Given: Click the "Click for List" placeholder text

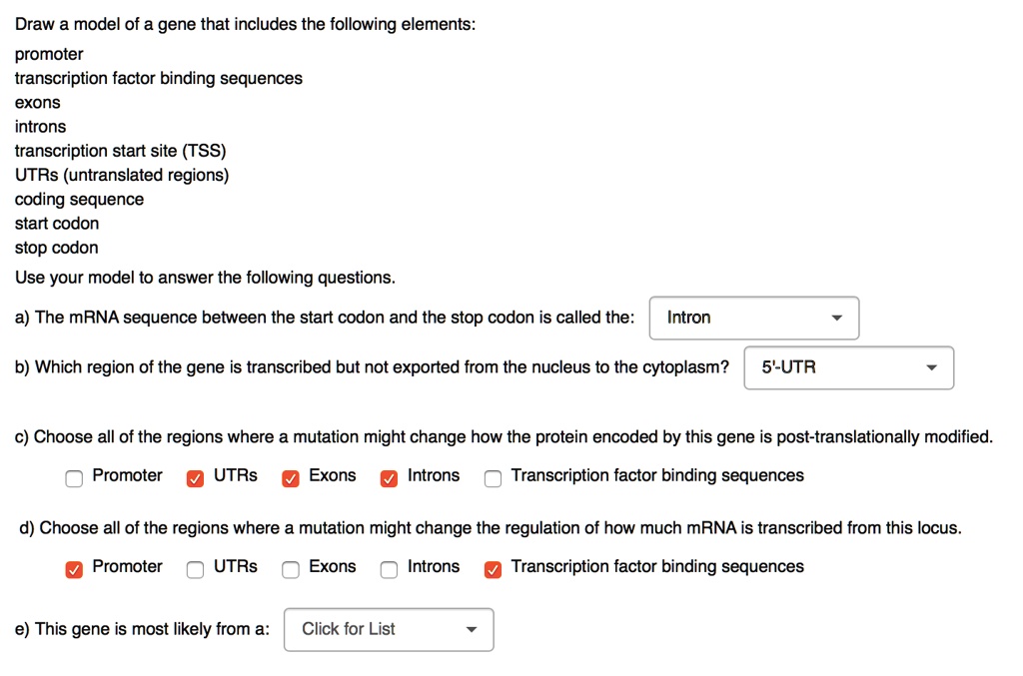Looking at the screenshot, I should (348, 629).
